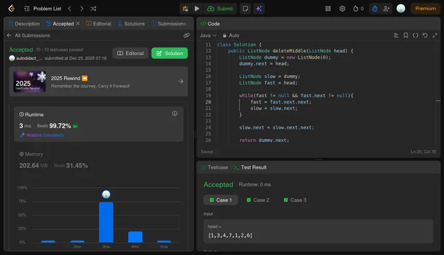Click the format code icon in editor
Viewport: 444px width, 255px height.
click(x=396, y=35)
